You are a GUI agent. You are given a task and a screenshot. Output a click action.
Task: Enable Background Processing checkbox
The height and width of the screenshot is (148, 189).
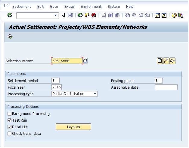pos(9,114)
